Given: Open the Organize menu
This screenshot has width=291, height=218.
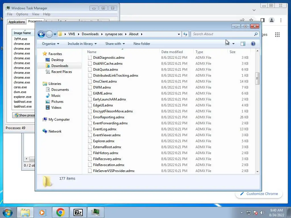Looking at the screenshot, I should (x=51, y=44).
